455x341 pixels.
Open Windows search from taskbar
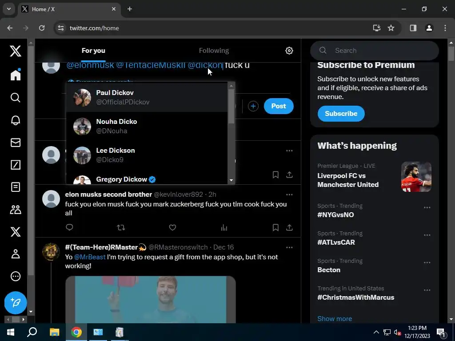pyautogui.click(x=32, y=332)
